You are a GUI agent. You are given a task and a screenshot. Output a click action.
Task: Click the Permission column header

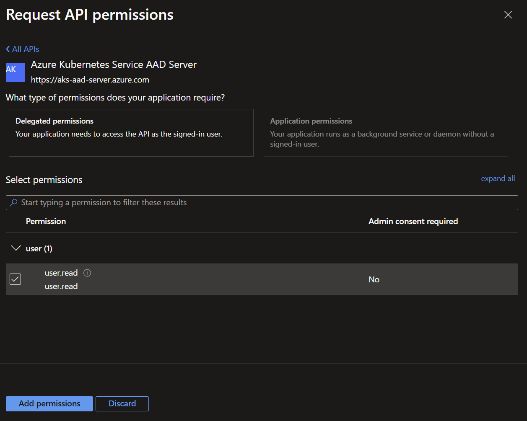[x=46, y=221]
